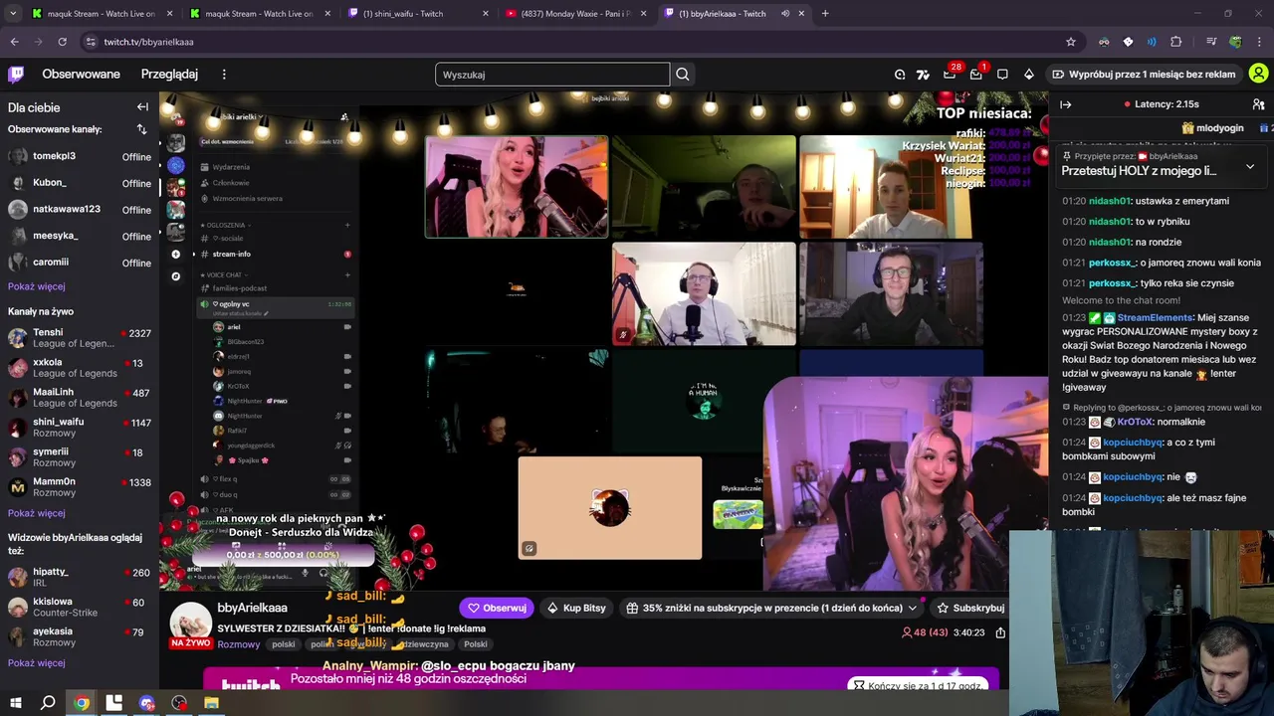The image size is (1274, 716).
Task: Open symeriii channel in the sidebar
Action: (x=80, y=457)
